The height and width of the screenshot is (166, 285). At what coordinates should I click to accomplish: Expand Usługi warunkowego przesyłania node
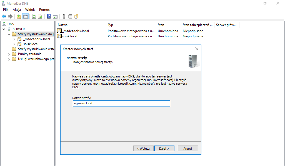pyautogui.click(x=9, y=59)
